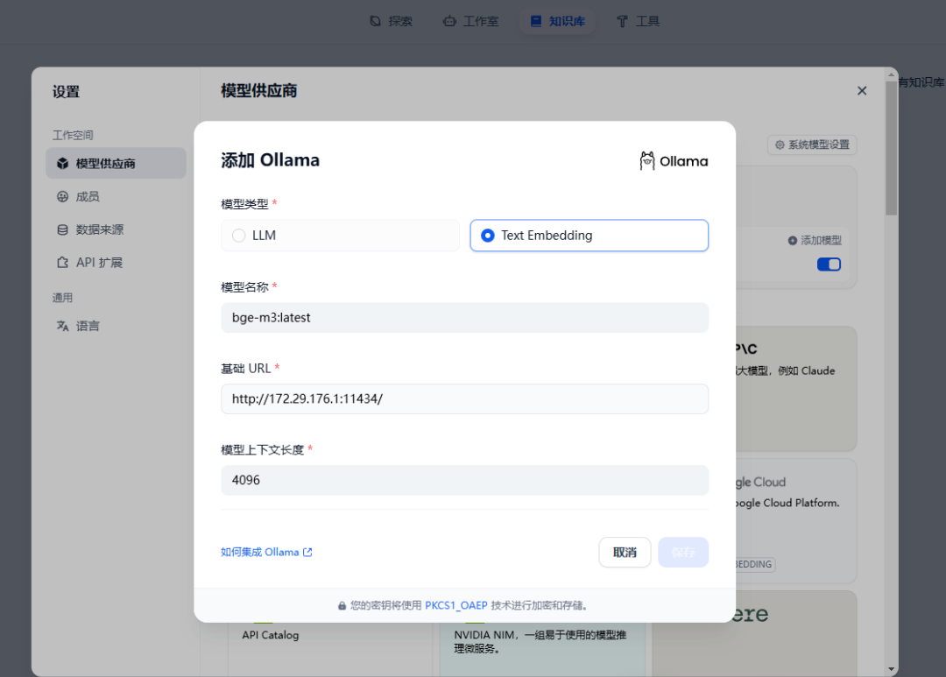
Task: Click the plus icon beside 添加模型
Action: pos(793,240)
